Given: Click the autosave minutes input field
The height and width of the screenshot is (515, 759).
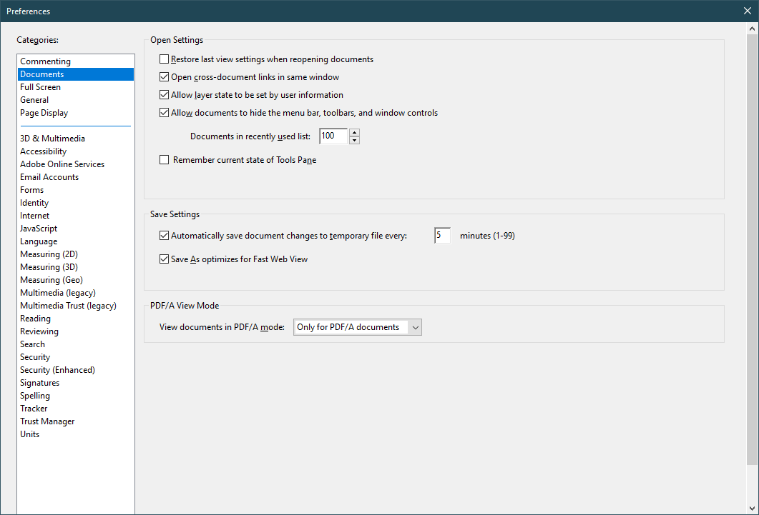Looking at the screenshot, I should [442, 235].
